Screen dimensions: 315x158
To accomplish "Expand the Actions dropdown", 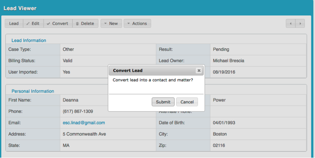I will pyautogui.click(x=137, y=23).
